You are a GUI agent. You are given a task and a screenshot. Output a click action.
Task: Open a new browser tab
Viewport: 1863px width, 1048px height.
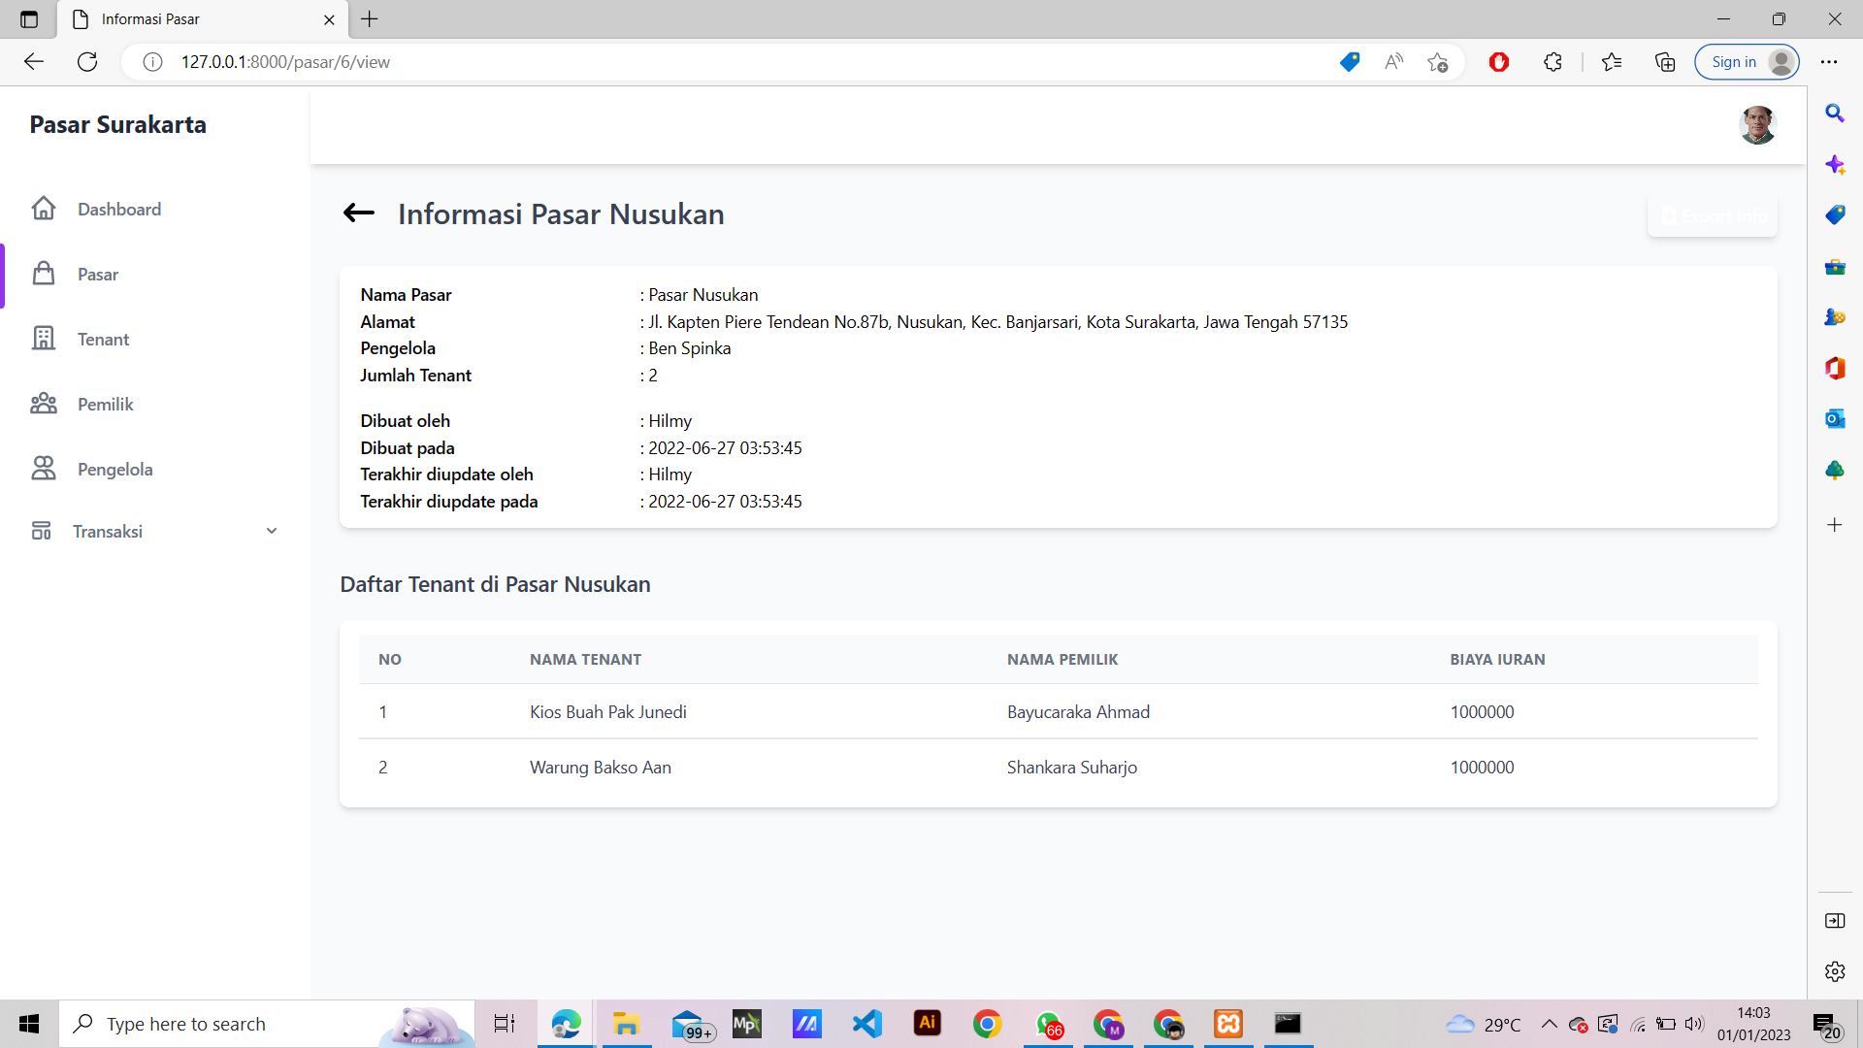370,18
